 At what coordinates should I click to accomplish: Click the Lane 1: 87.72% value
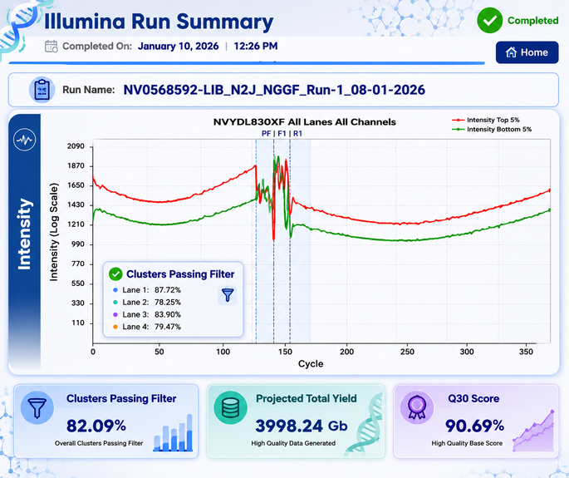click(168, 290)
